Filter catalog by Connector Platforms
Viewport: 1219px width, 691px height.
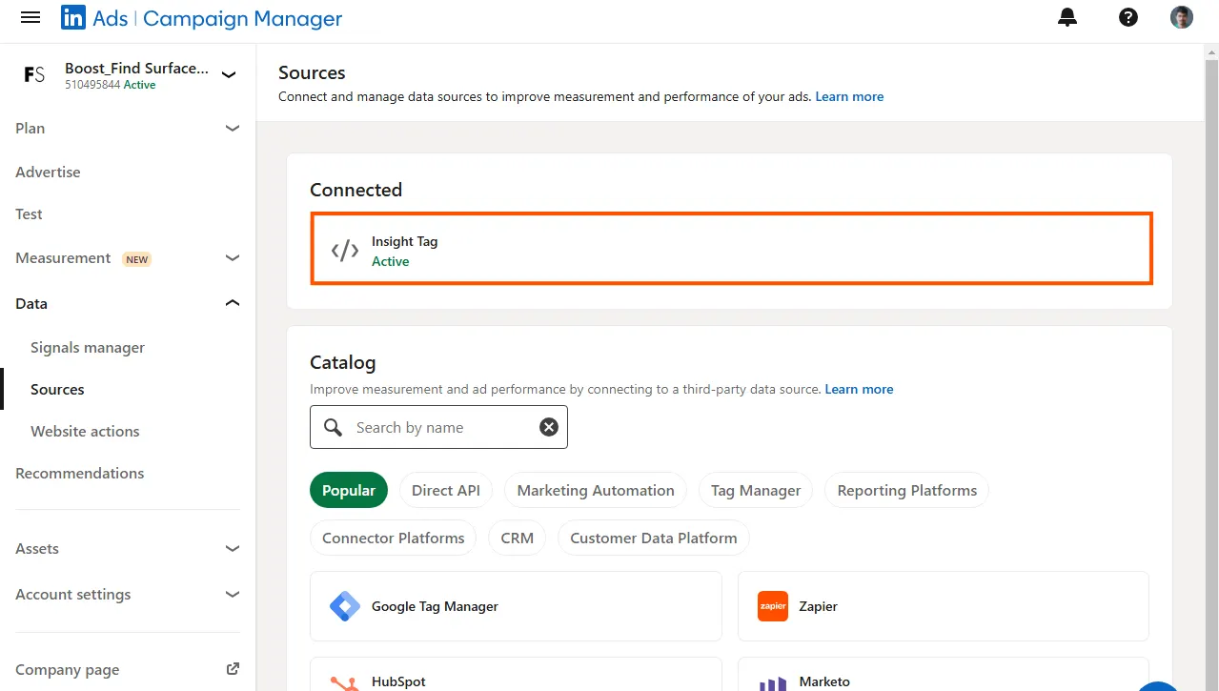[394, 538]
